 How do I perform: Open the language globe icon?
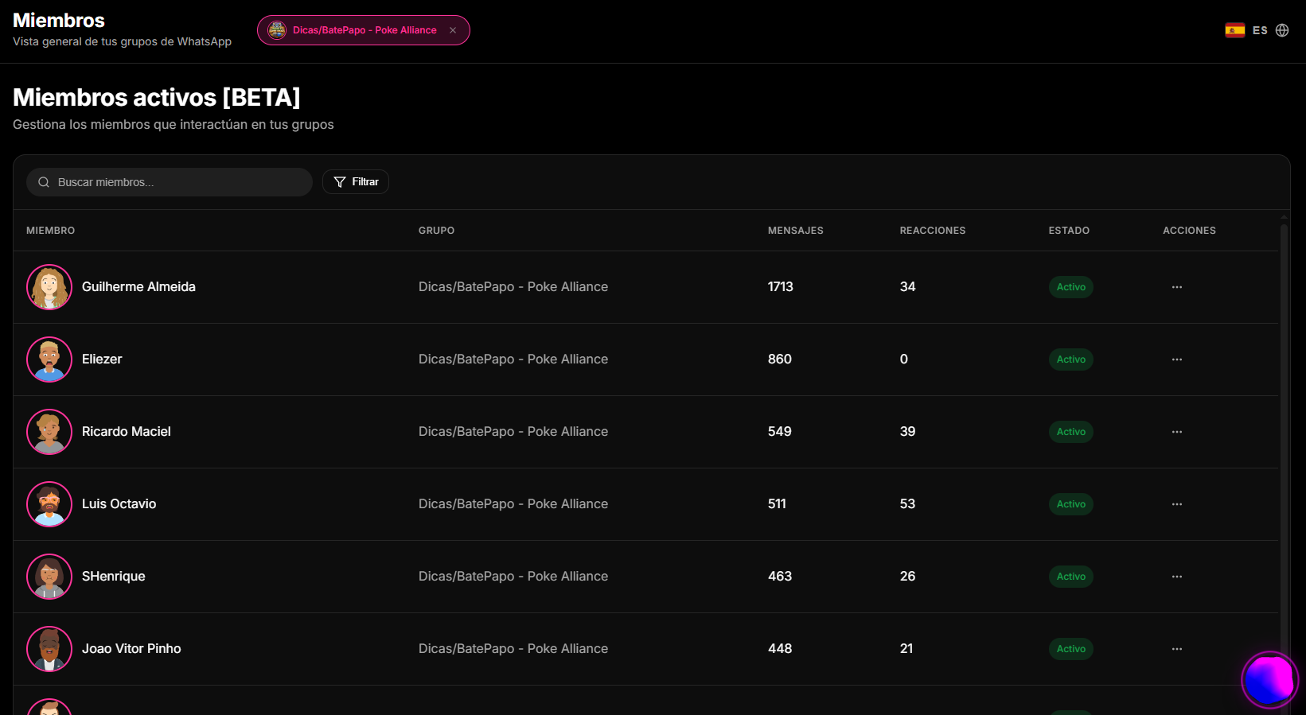pos(1282,30)
